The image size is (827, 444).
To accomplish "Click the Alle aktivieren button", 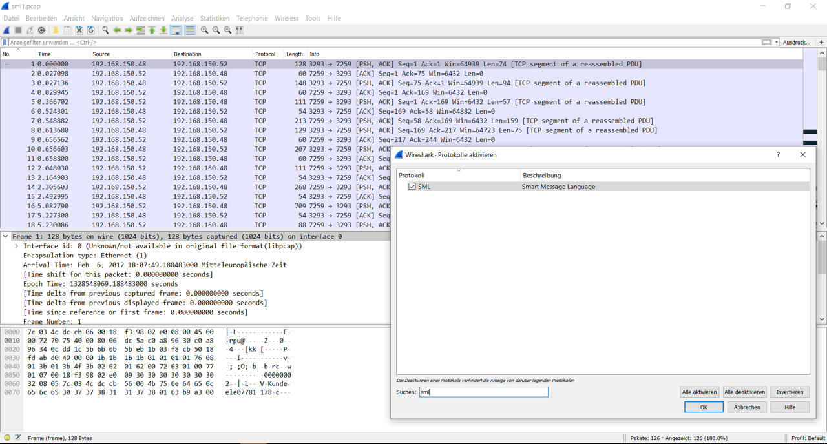I will (699, 392).
